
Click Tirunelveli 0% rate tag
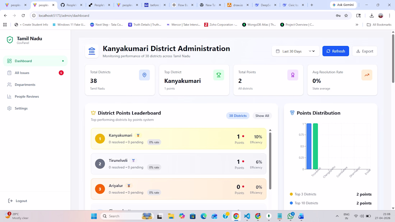click(154, 167)
